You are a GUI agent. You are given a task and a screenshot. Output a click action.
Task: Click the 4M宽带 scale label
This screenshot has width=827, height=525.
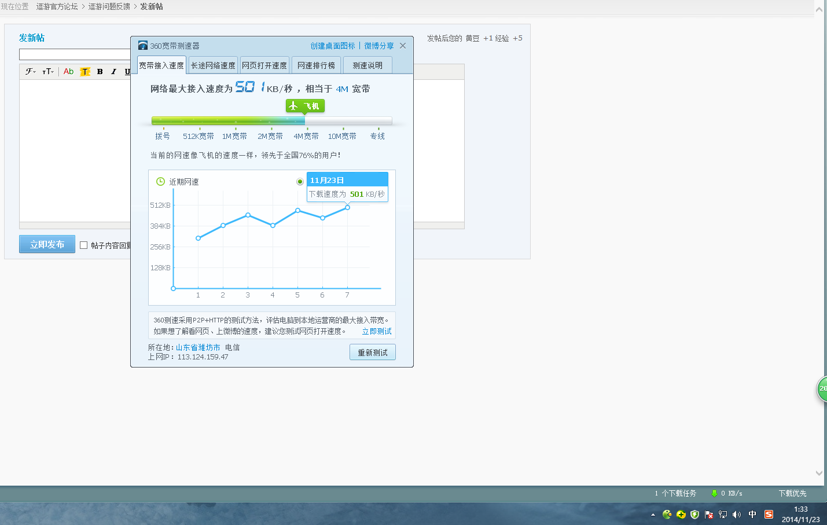306,136
